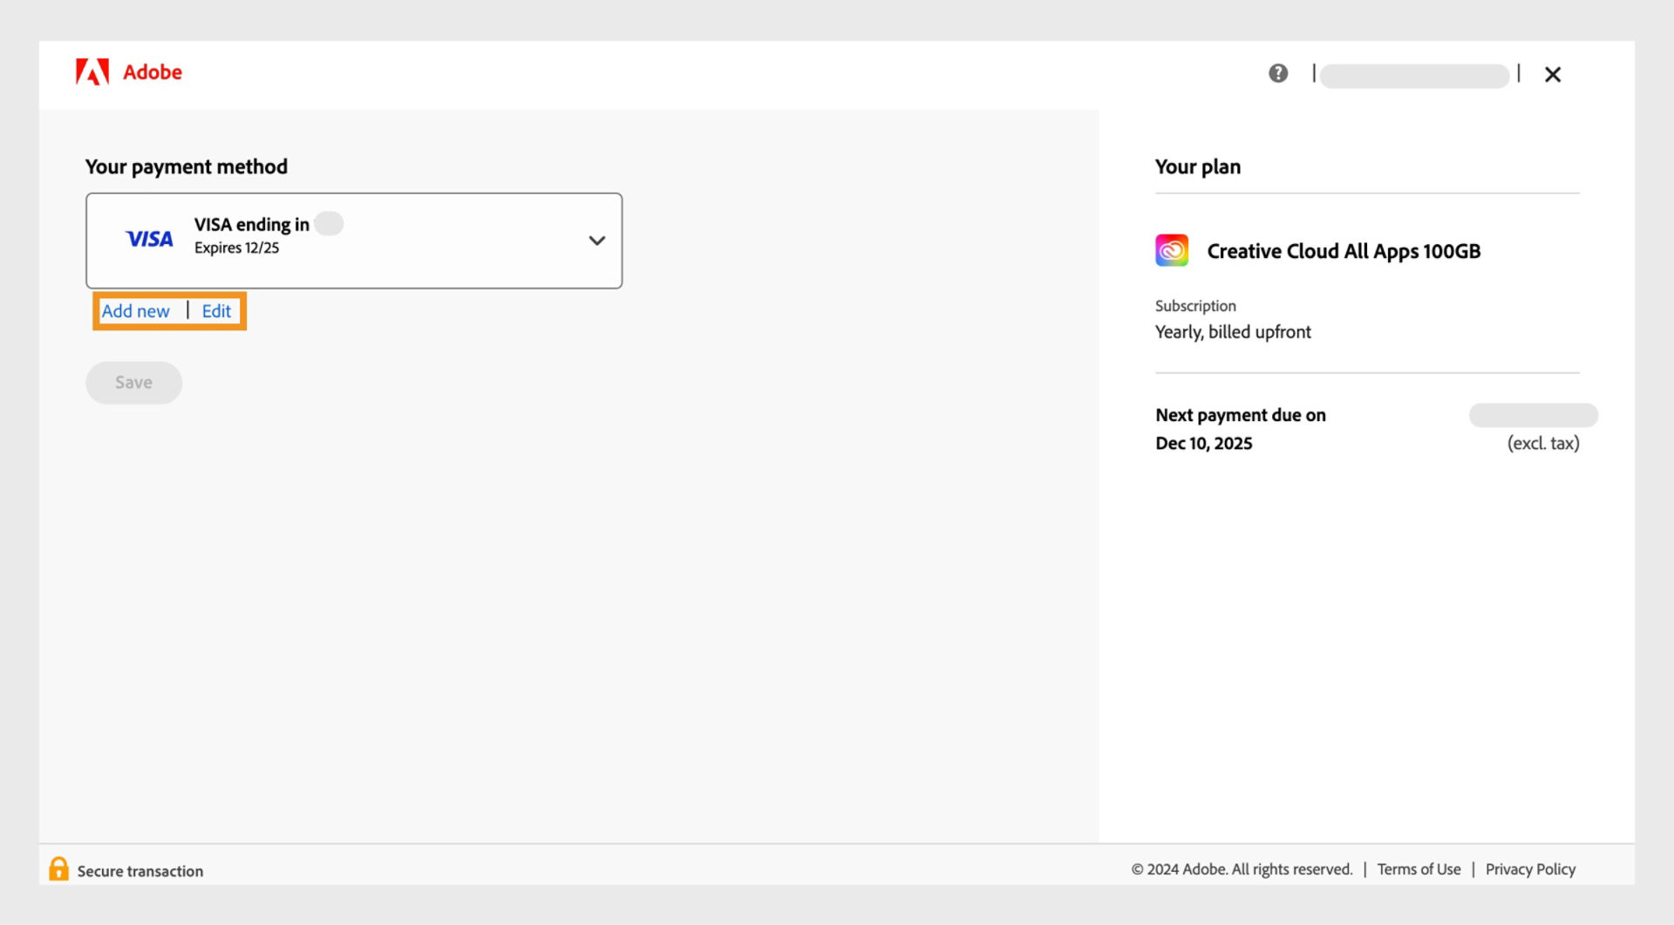Click 'Dec 10, 2025' date
Viewport: 1674px width, 925px height.
[1203, 443]
